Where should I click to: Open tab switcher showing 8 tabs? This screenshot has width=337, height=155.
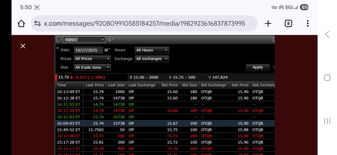tap(288, 24)
